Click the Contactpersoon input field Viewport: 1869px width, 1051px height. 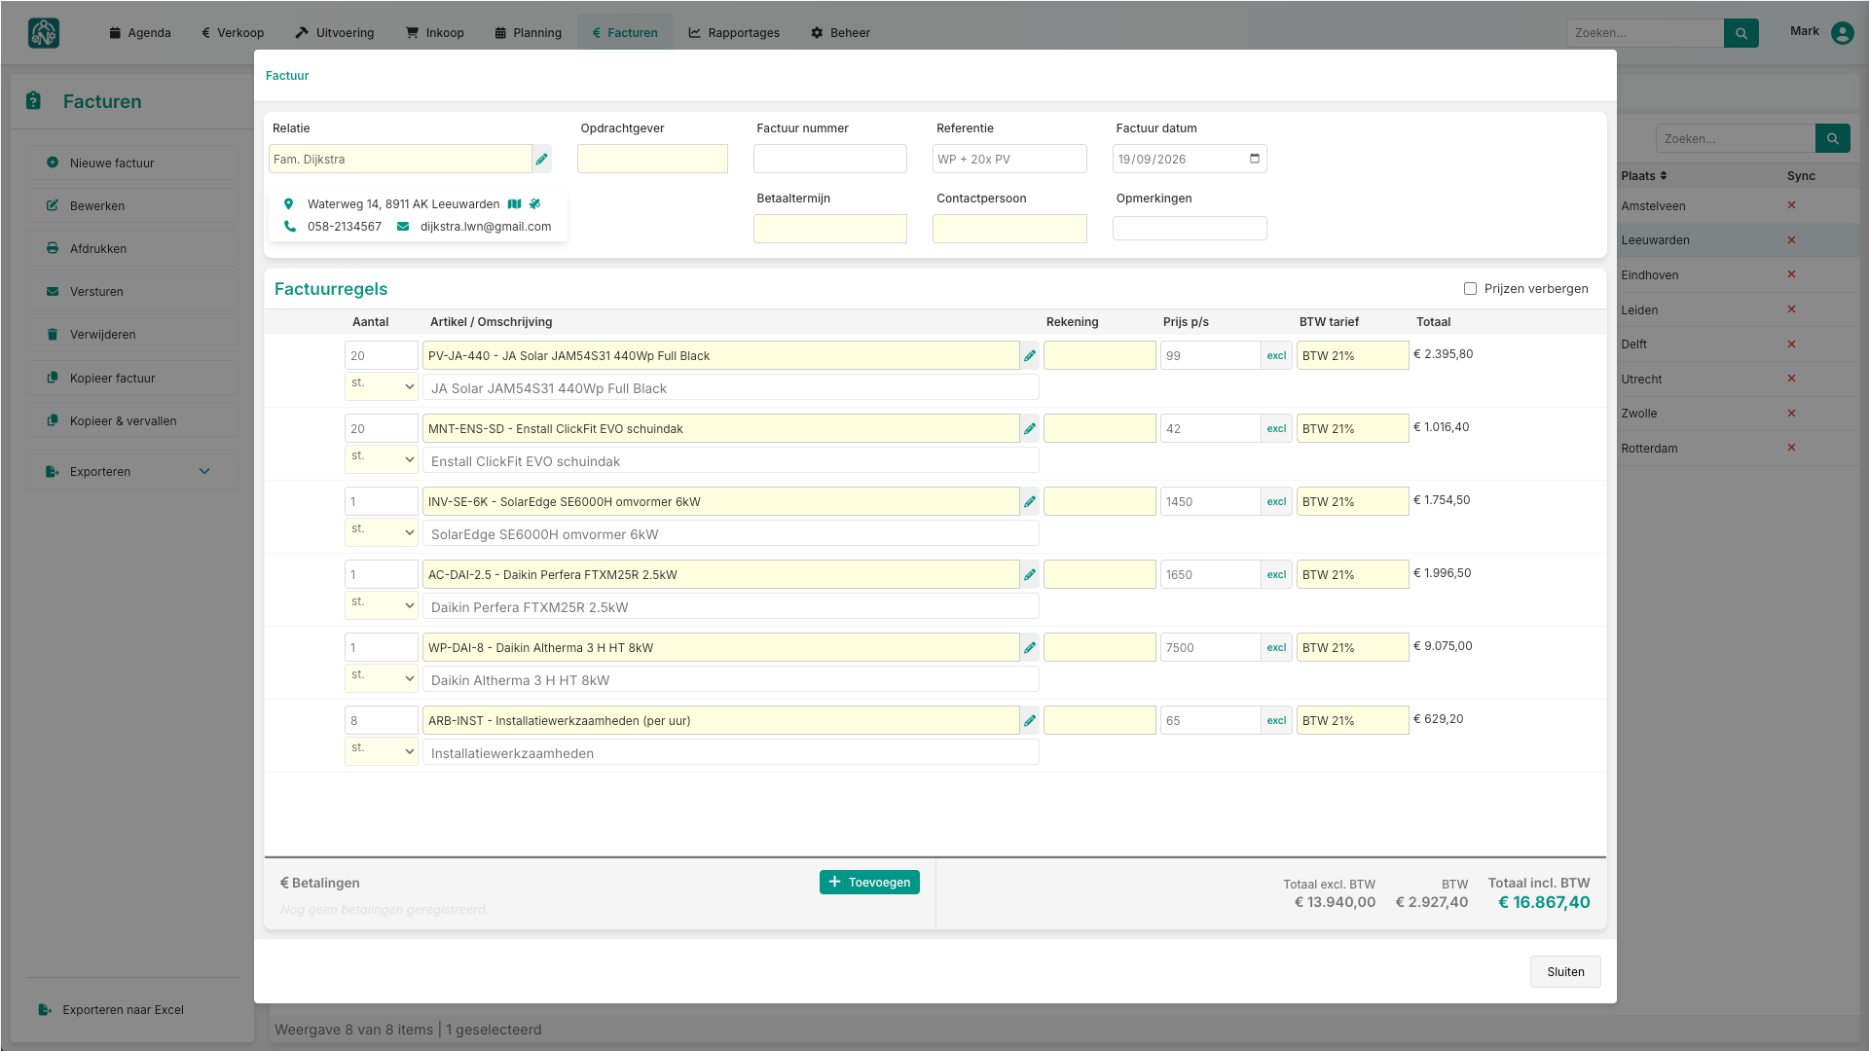[1009, 229]
